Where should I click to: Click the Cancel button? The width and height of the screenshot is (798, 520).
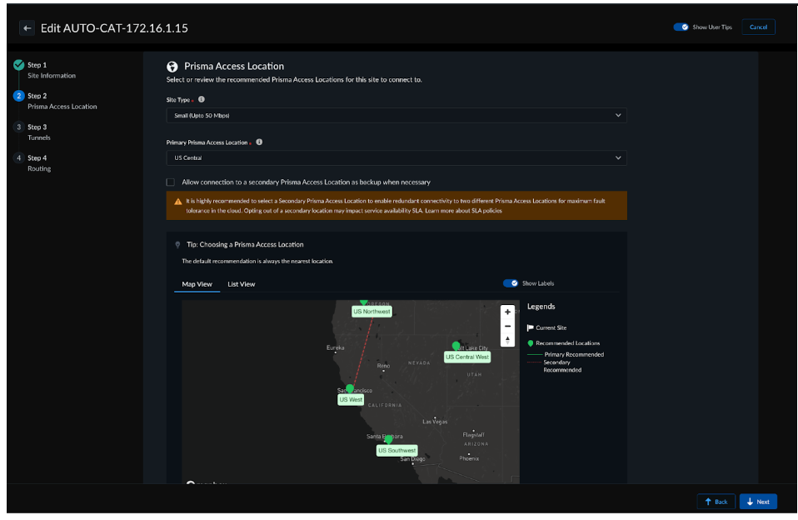pos(758,27)
